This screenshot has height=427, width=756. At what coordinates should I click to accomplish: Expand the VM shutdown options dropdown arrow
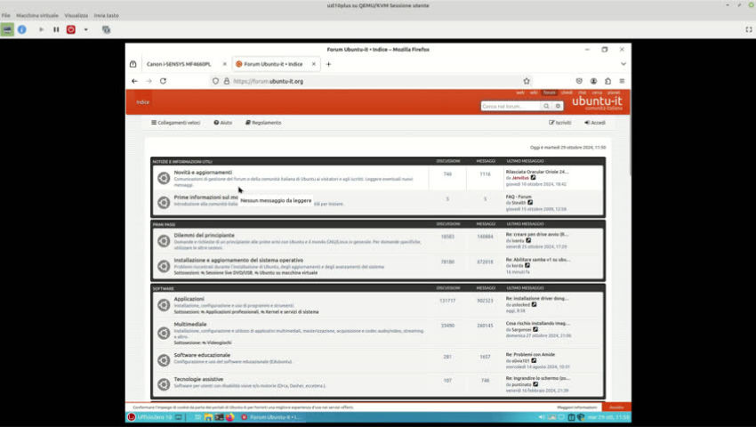click(x=86, y=29)
